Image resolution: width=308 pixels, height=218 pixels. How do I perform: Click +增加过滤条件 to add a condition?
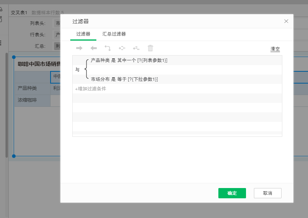[x=90, y=89]
